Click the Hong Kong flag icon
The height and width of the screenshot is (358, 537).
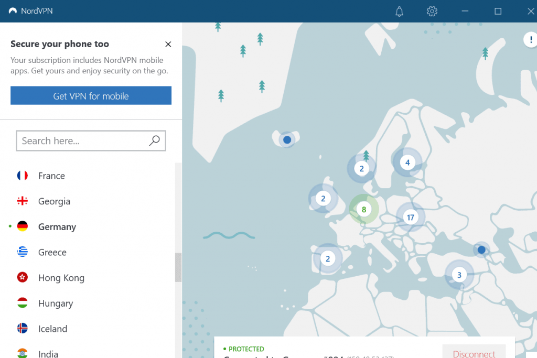22,277
